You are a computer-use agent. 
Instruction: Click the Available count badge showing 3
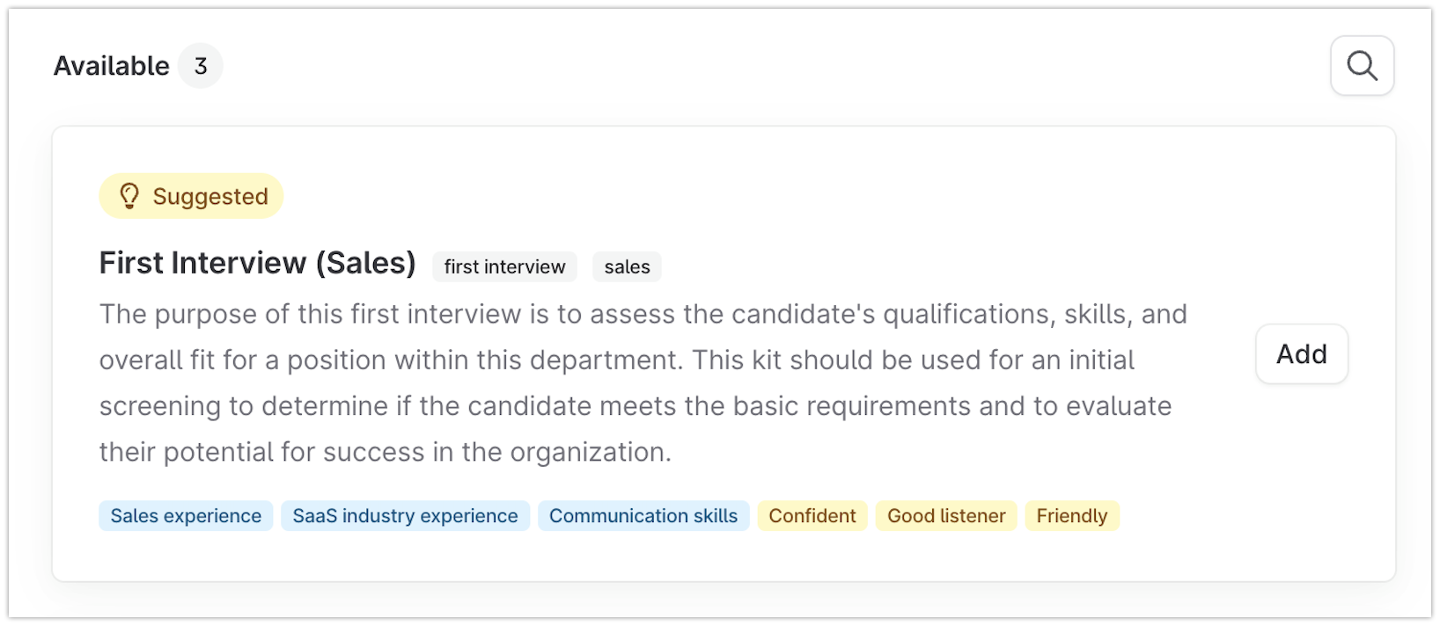[x=201, y=66]
